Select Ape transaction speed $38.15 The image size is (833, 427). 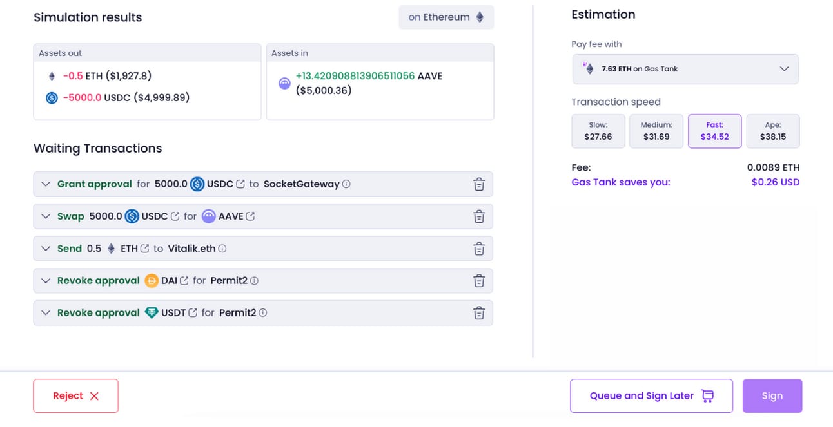(x=773, y=131)
